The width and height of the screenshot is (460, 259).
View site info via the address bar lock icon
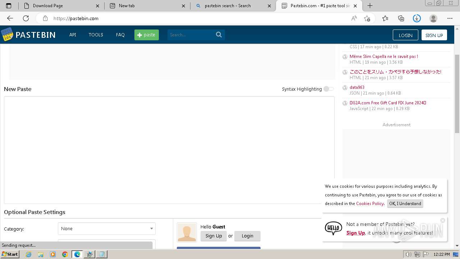(45, 18)
